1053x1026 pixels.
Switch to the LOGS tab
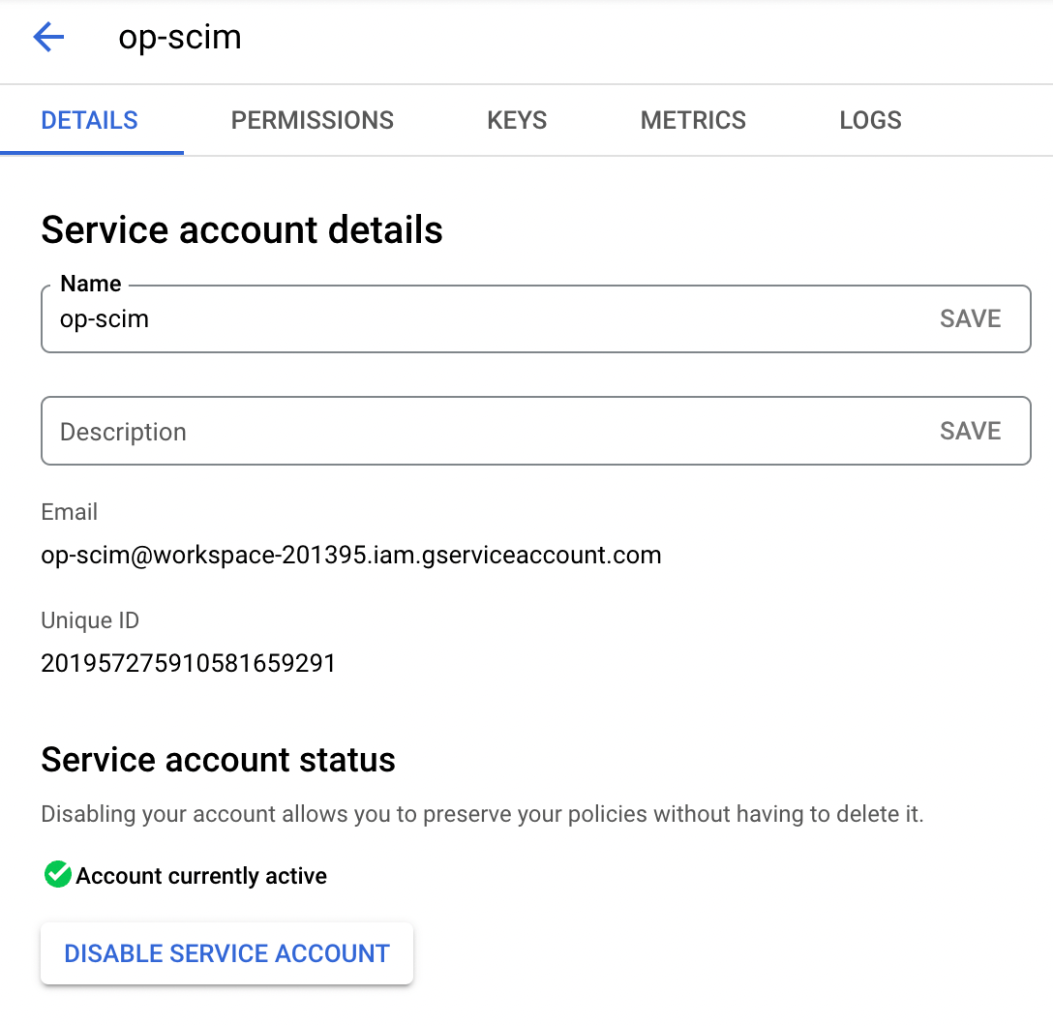tap(869, 120)
